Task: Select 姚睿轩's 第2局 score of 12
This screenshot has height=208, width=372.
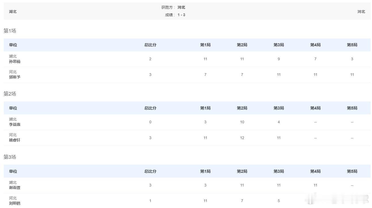Action: tap(242, 138)
